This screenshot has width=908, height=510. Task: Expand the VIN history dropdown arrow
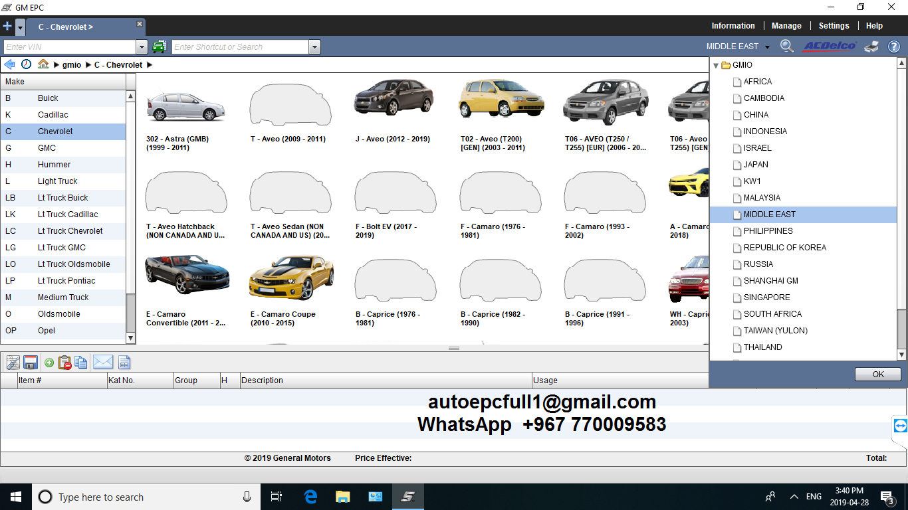142,47
